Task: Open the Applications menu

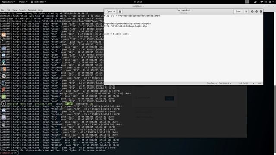Action: 8,2
